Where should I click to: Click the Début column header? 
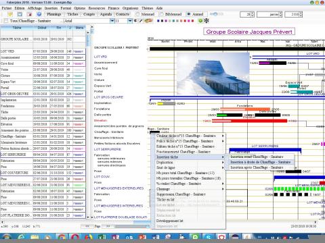click(41, 28)
